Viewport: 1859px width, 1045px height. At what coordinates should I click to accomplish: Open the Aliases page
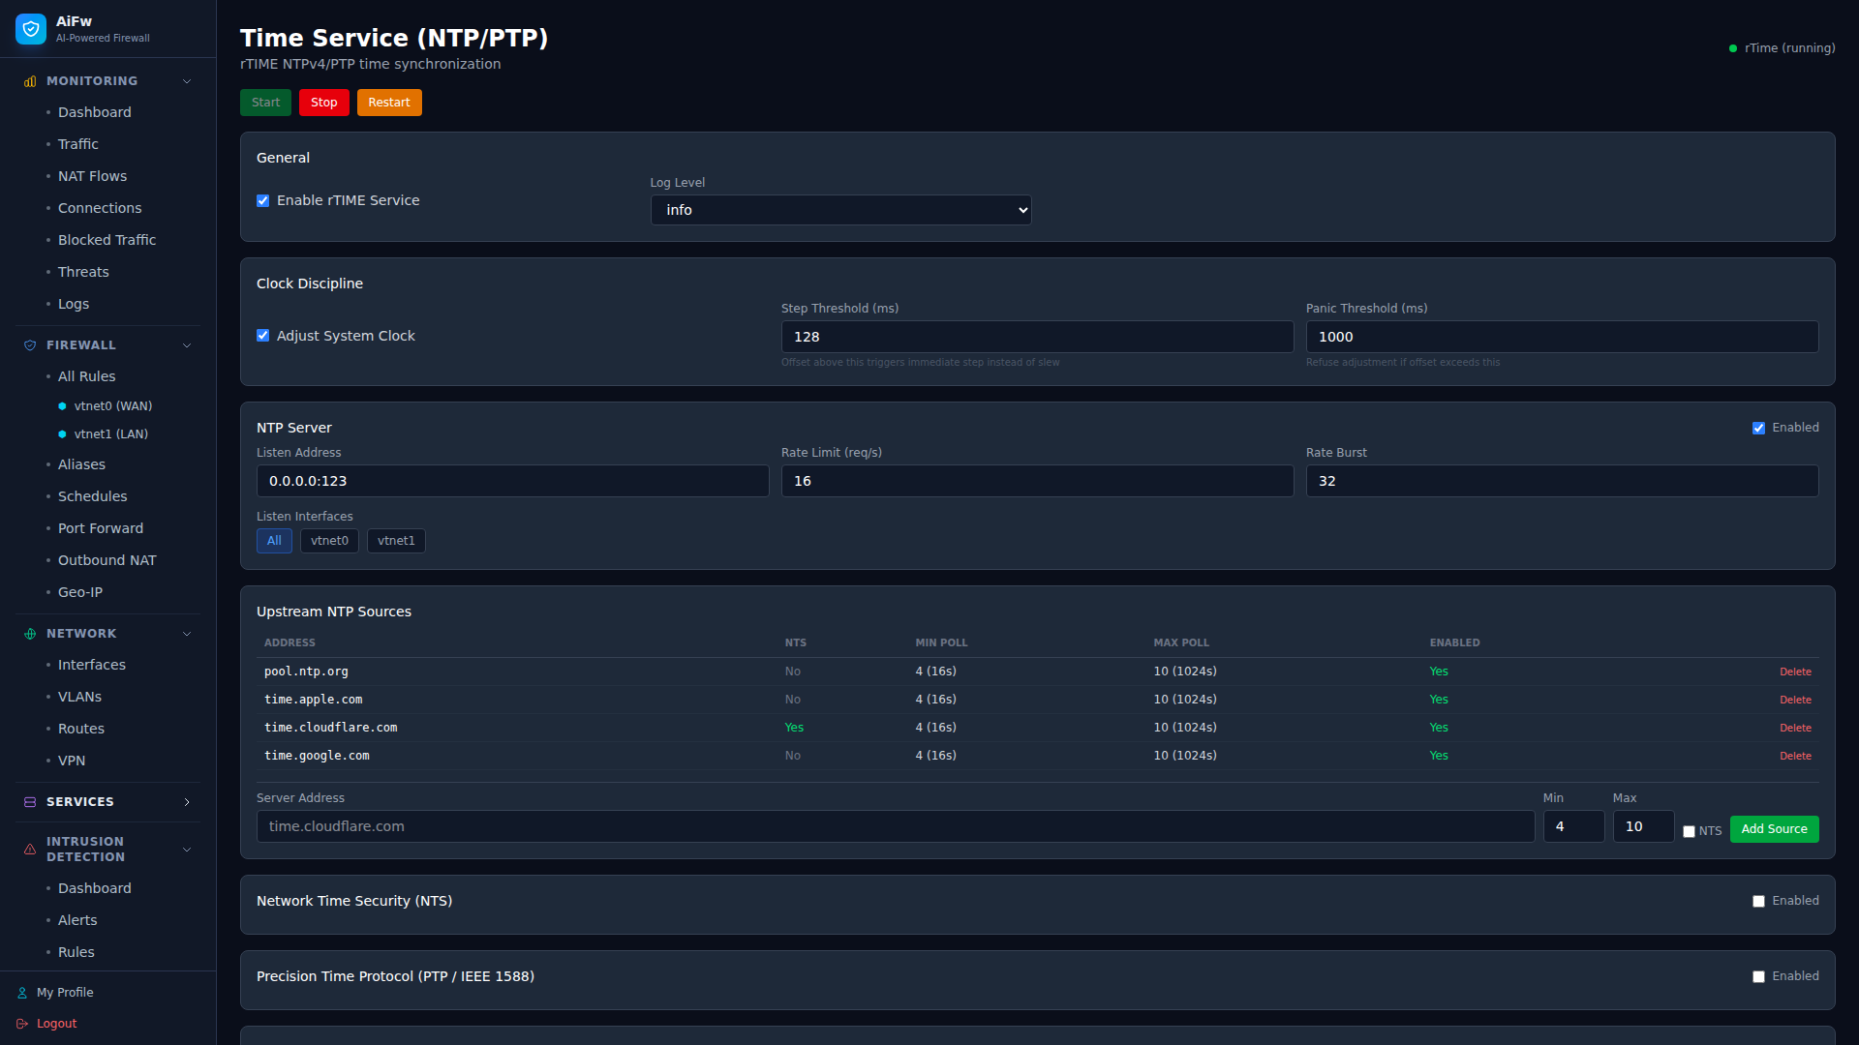(x=81, y=464)
